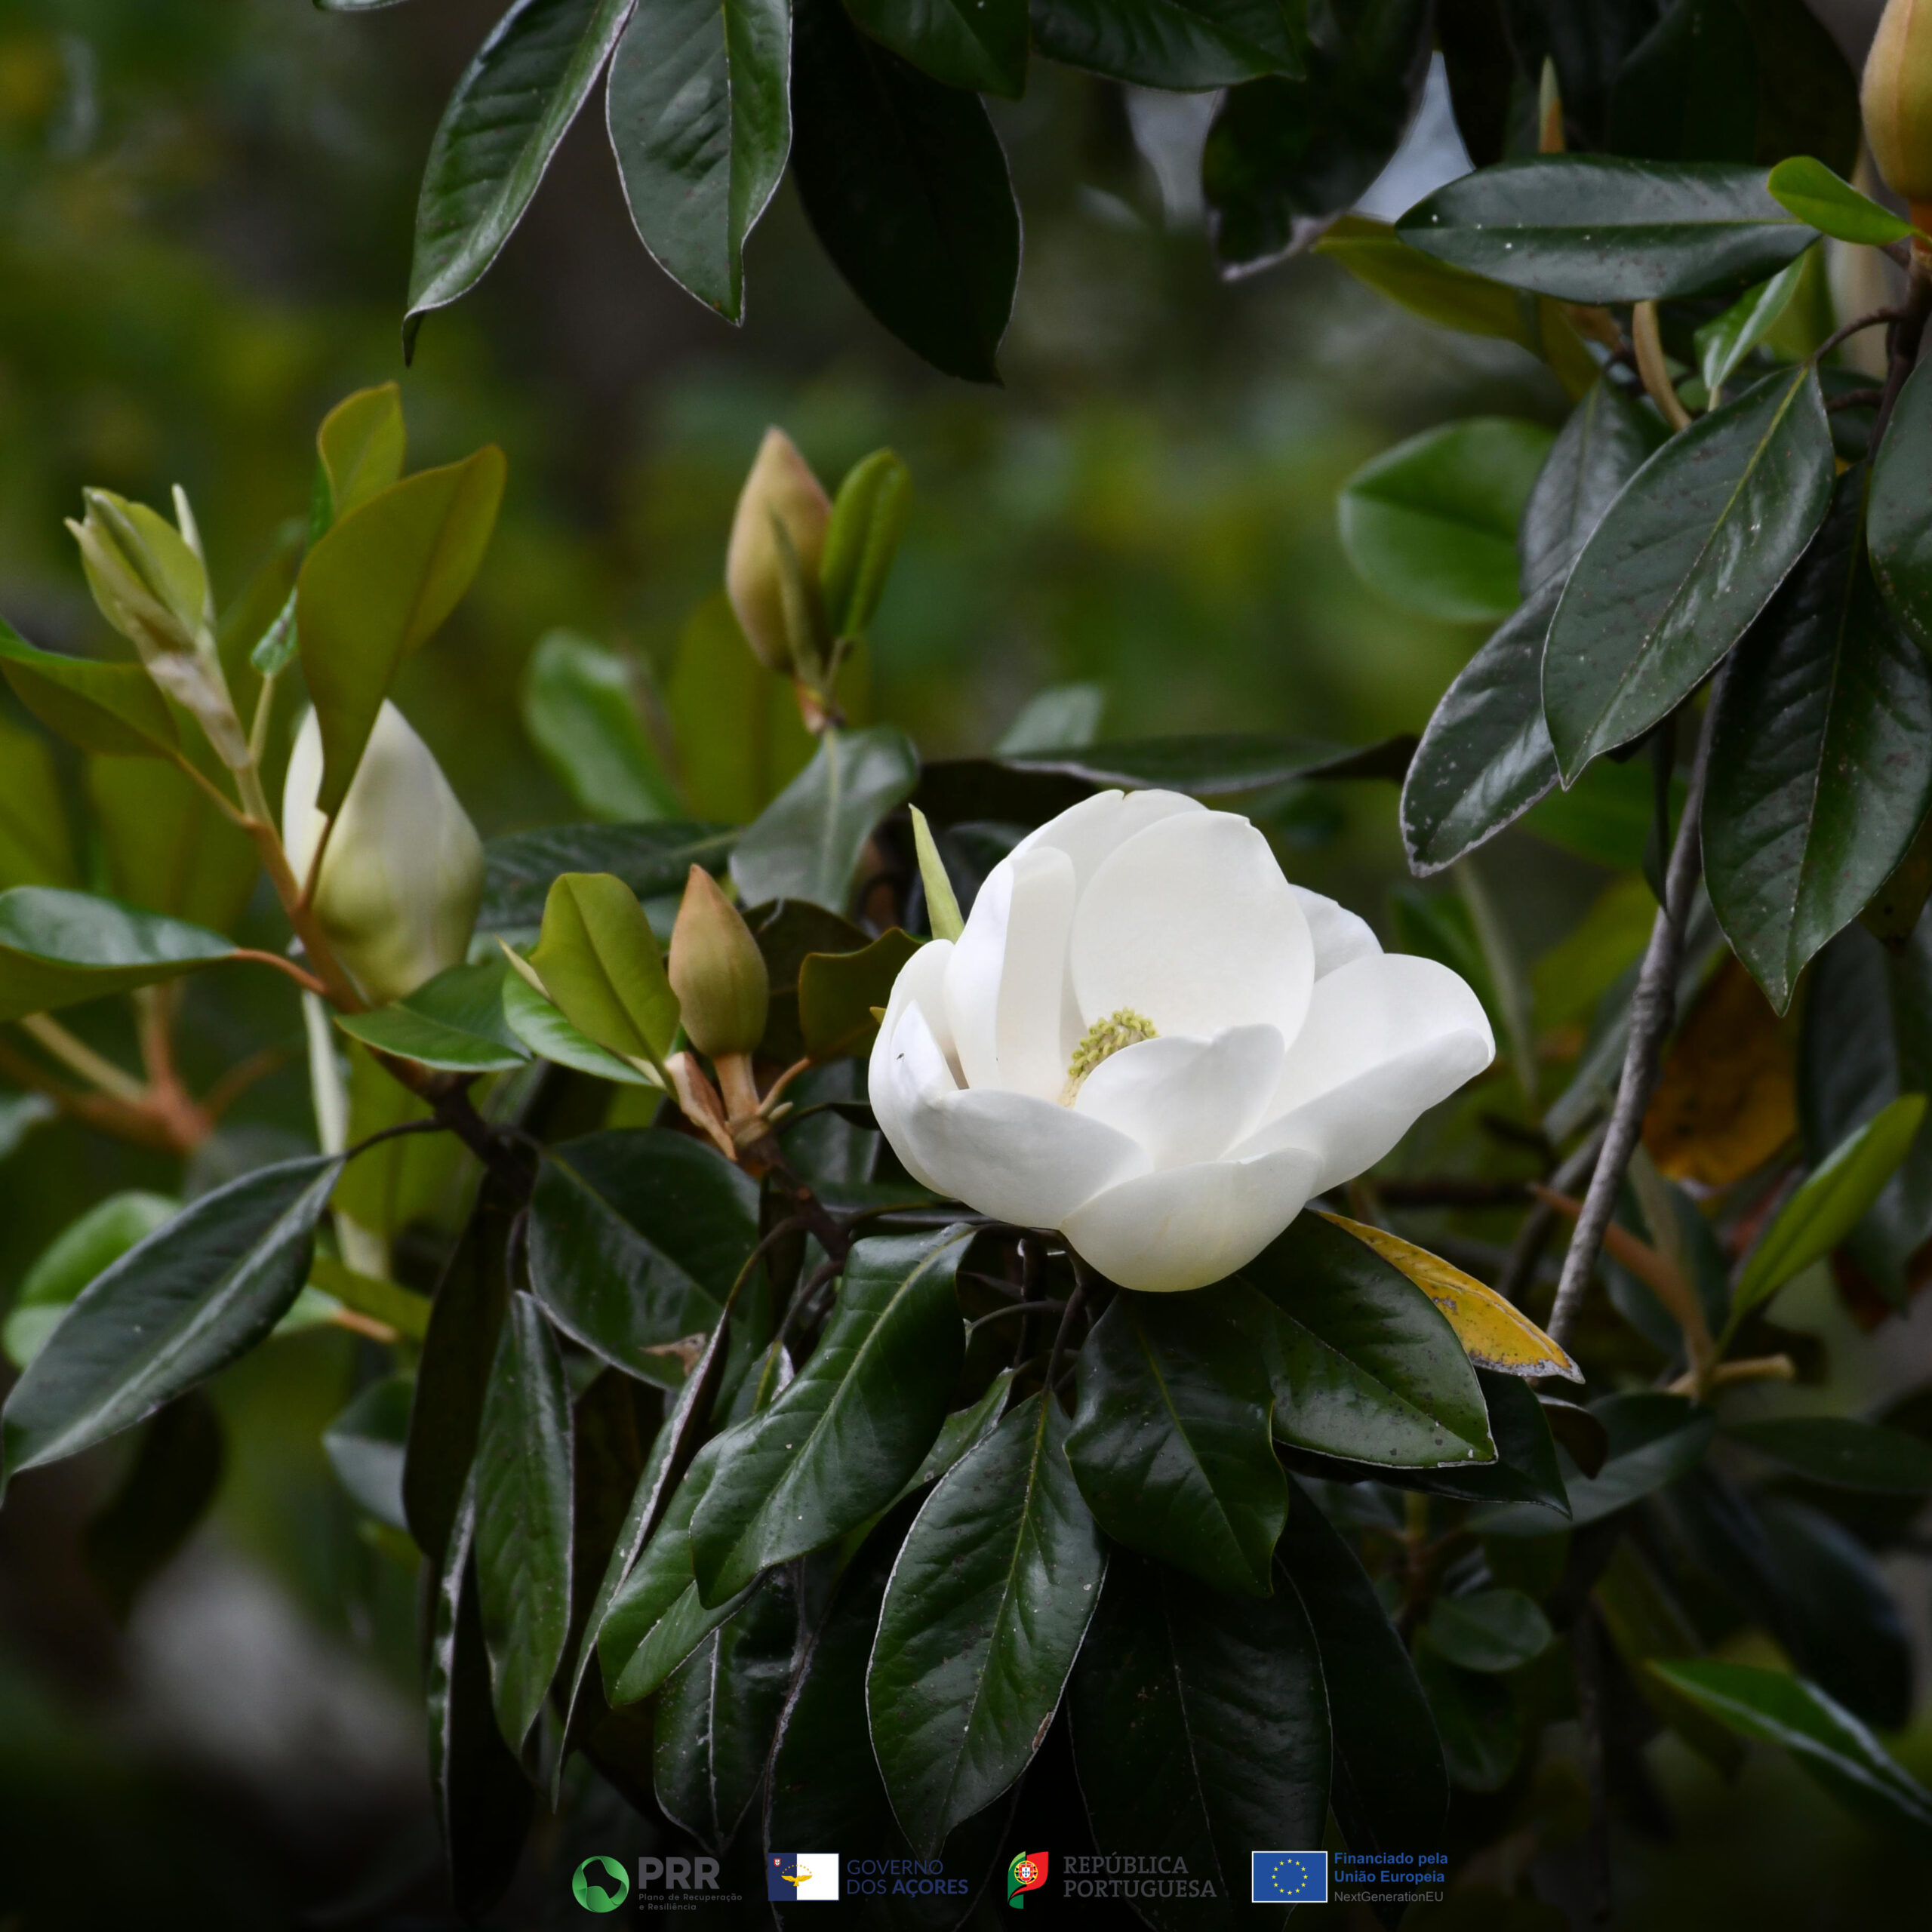The width and height of the screenshot is (1932, 1932).
Task: Click the NextGenerationEU label
Action: click(1388, 1896)
